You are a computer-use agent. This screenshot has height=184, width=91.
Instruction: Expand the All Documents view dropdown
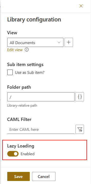[x=35, y=42]
